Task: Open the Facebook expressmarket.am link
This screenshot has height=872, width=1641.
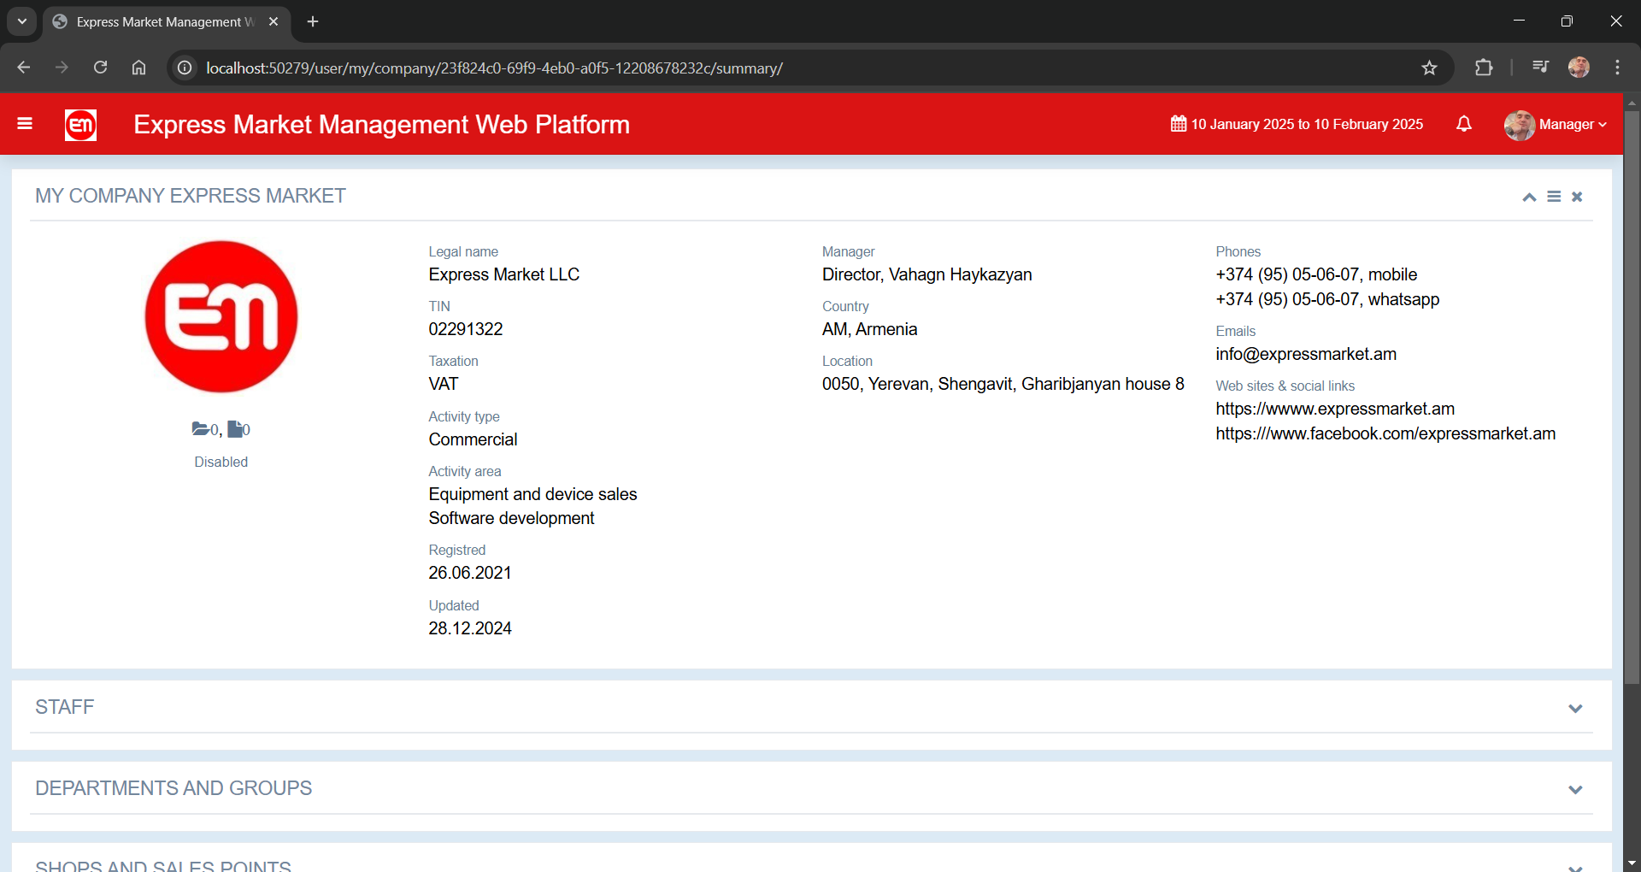Action: point(1385,433)
